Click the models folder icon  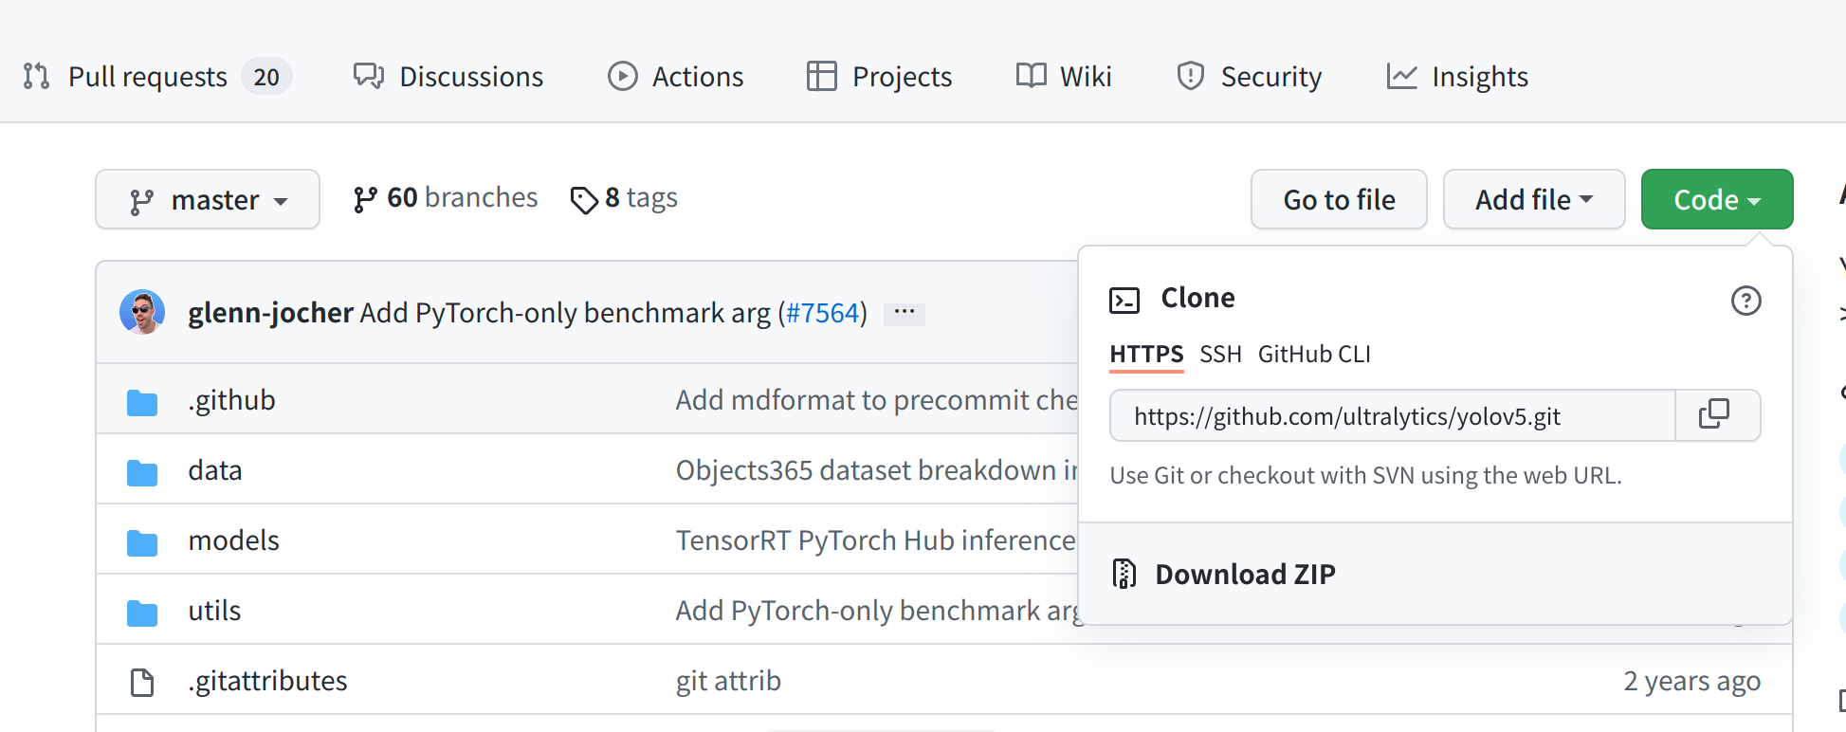(x=142, y=541)
